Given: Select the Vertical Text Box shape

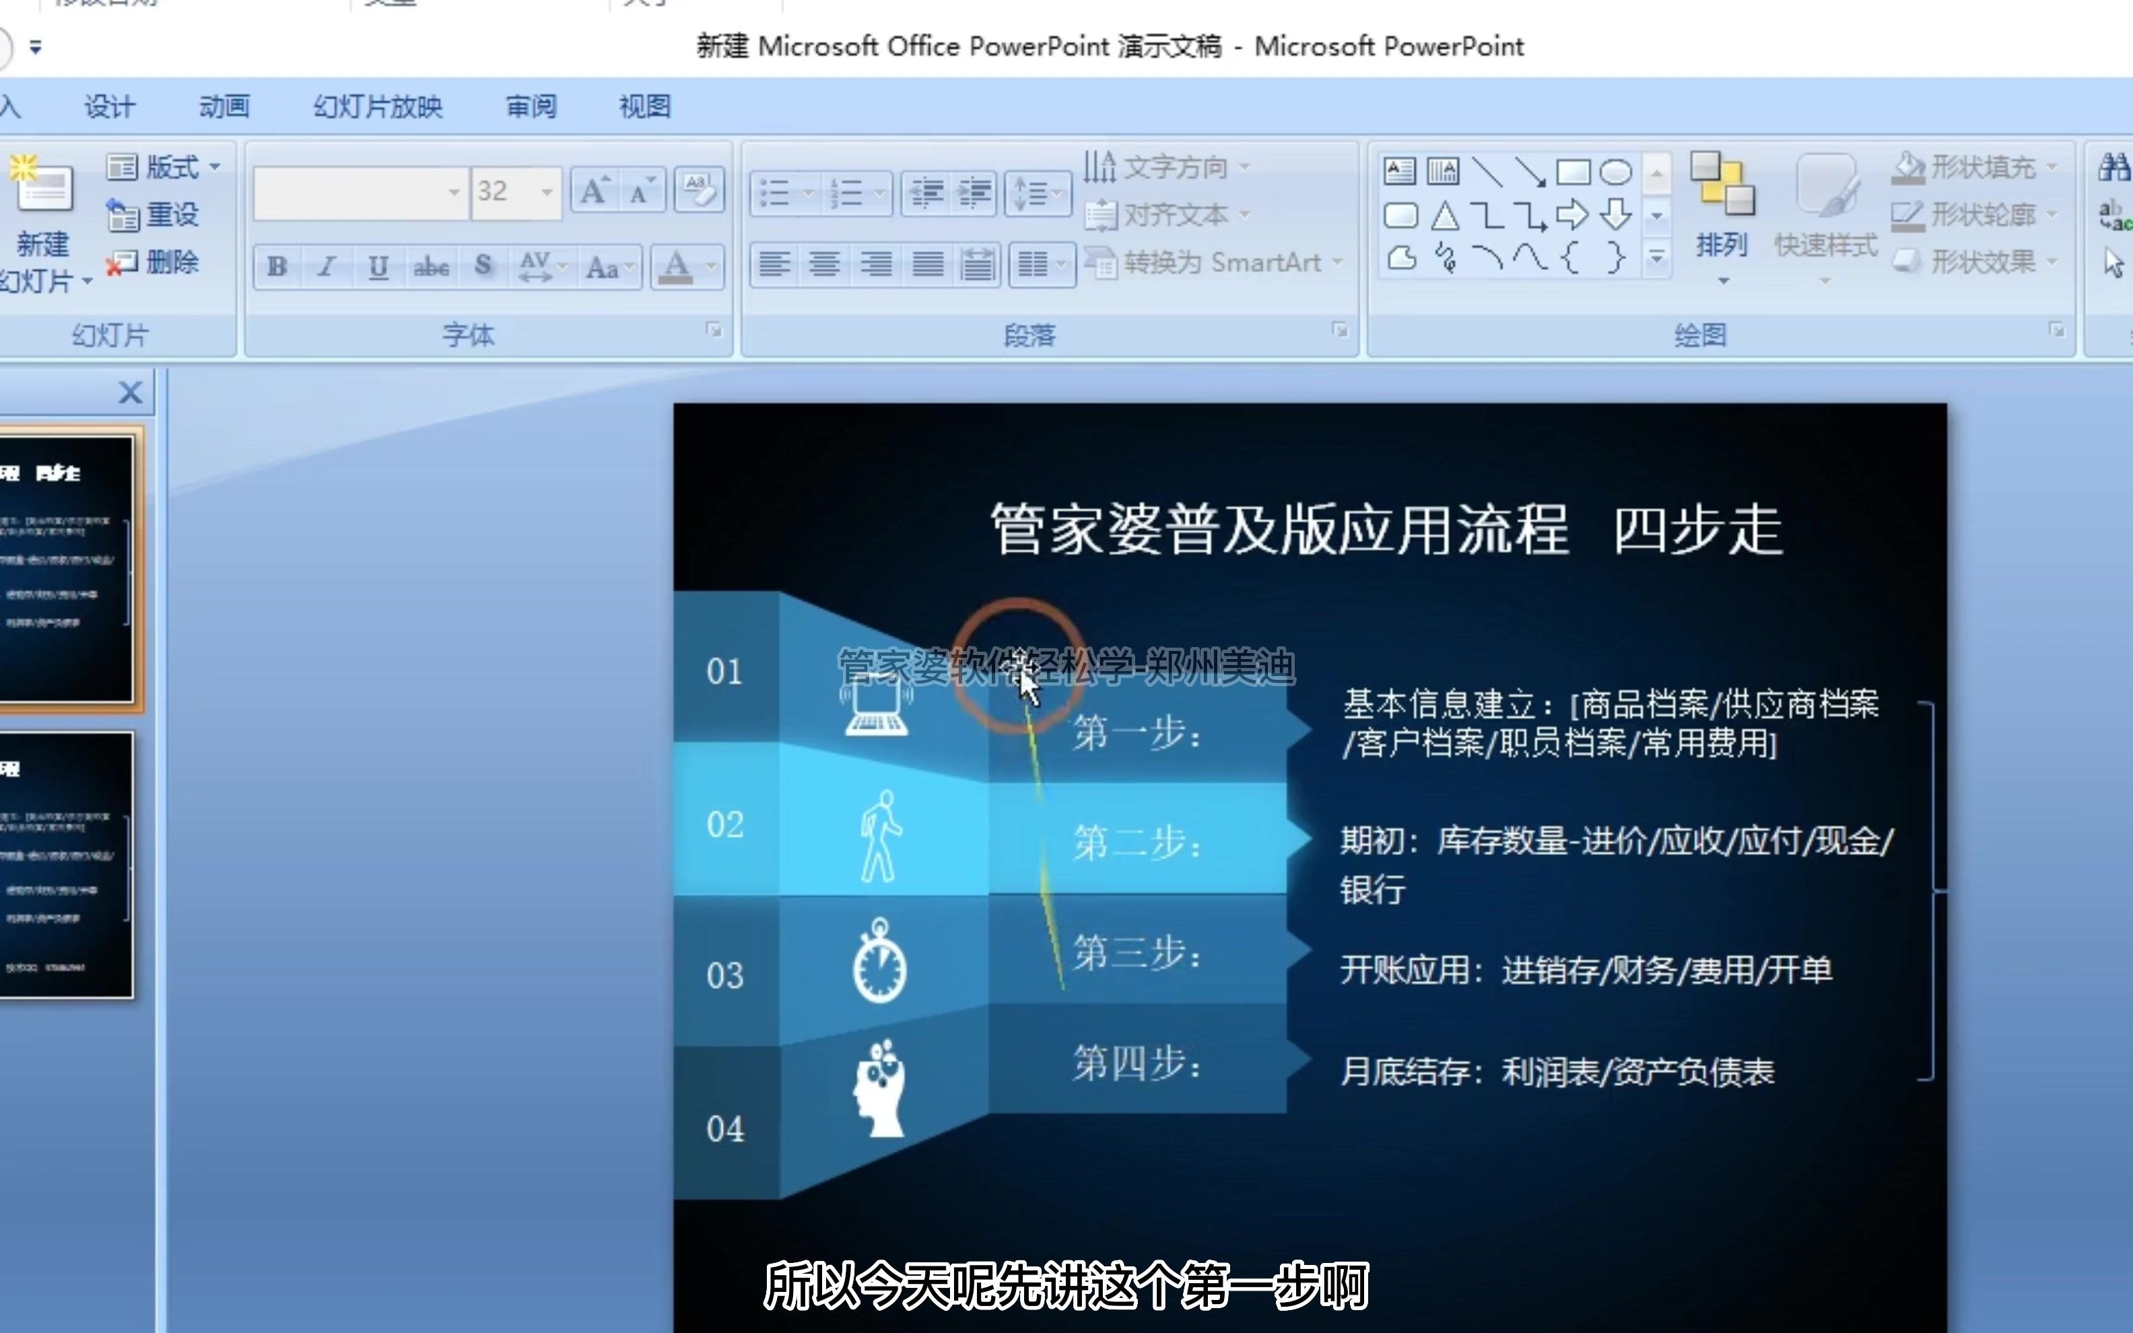Looking at the screenshot, I should tap(1443, 171).
